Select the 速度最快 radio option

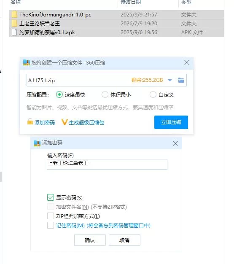(x=59, y=94)
